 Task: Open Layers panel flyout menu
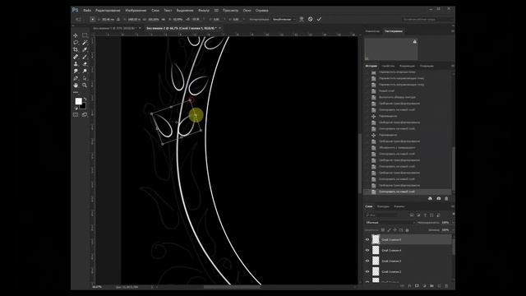pos(453,206)
